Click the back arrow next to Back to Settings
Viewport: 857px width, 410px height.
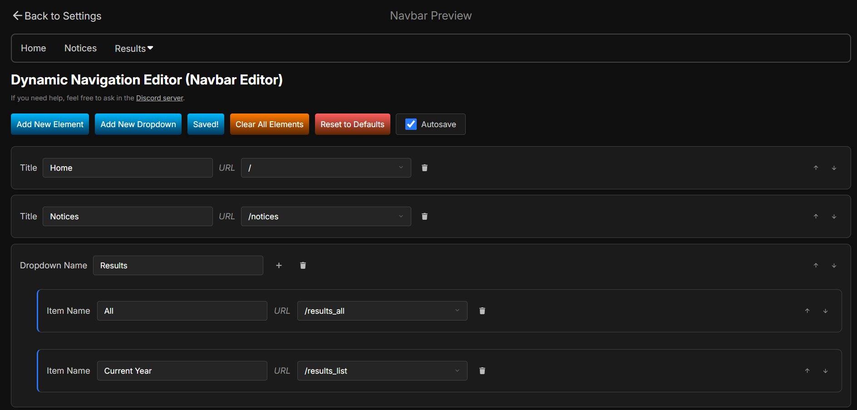(17, 15)
